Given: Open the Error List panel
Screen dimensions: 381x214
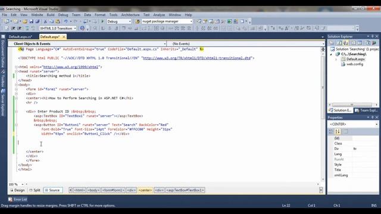Looking at the screenshot, I should coord(18,199).
